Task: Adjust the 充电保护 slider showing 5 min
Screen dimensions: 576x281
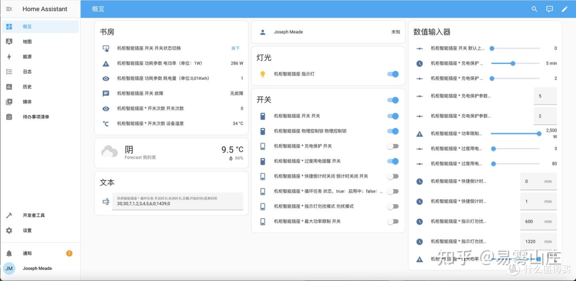Action: [515, 63]
